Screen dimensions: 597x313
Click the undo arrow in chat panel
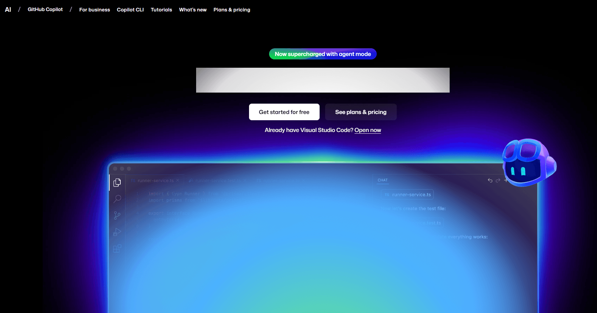(490, 180)
